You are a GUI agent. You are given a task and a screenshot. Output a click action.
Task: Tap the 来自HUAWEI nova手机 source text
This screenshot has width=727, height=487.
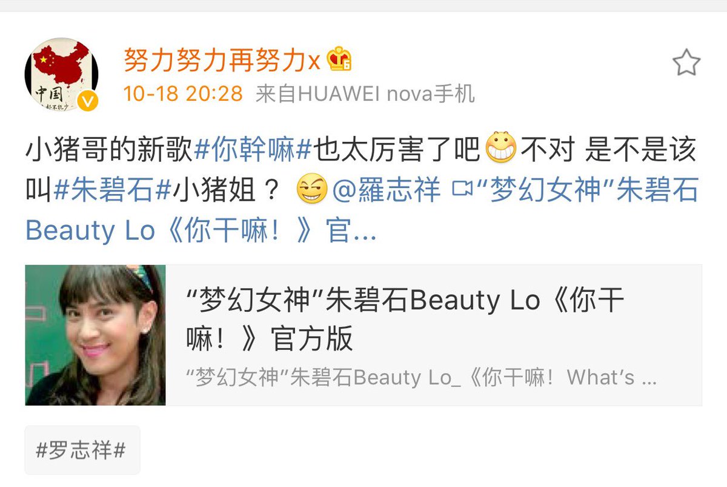(x=365, y=93)
